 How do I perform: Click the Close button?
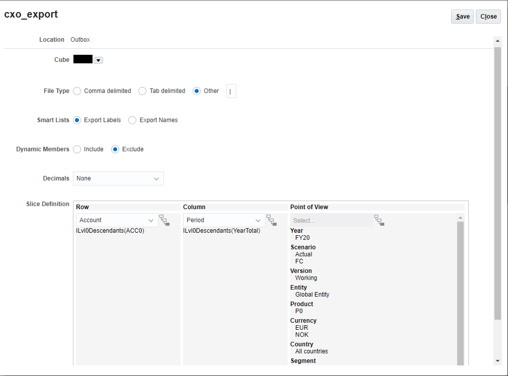coord(488,17)
